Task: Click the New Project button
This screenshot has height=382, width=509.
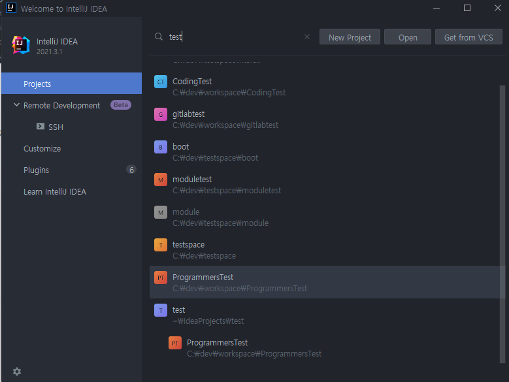Action: (x=350, y=37)
